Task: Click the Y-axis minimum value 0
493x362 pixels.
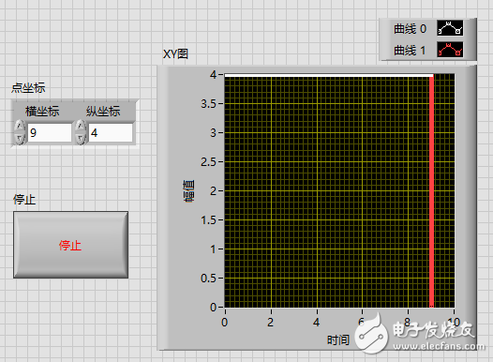Action: coord(214,307)
